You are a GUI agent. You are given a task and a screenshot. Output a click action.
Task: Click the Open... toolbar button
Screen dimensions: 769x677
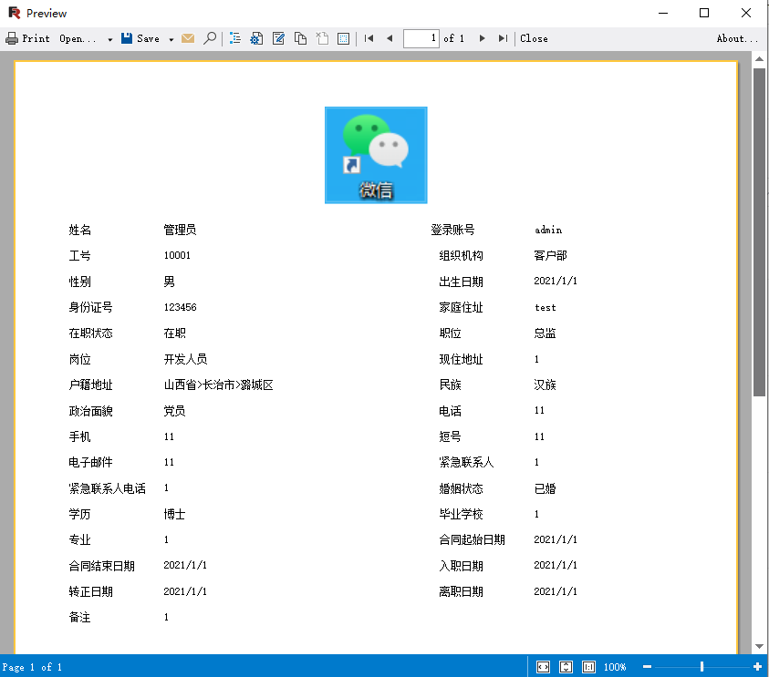(78, 38)
